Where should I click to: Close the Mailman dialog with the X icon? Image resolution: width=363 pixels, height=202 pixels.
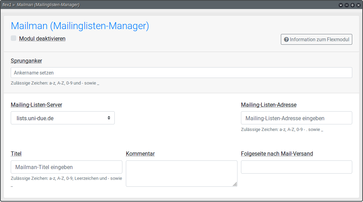(358, 5)
